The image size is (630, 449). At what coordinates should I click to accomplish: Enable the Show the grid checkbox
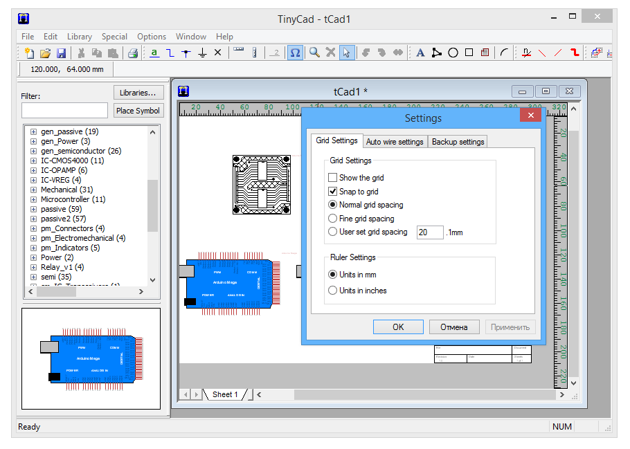(x=333, y=178)
